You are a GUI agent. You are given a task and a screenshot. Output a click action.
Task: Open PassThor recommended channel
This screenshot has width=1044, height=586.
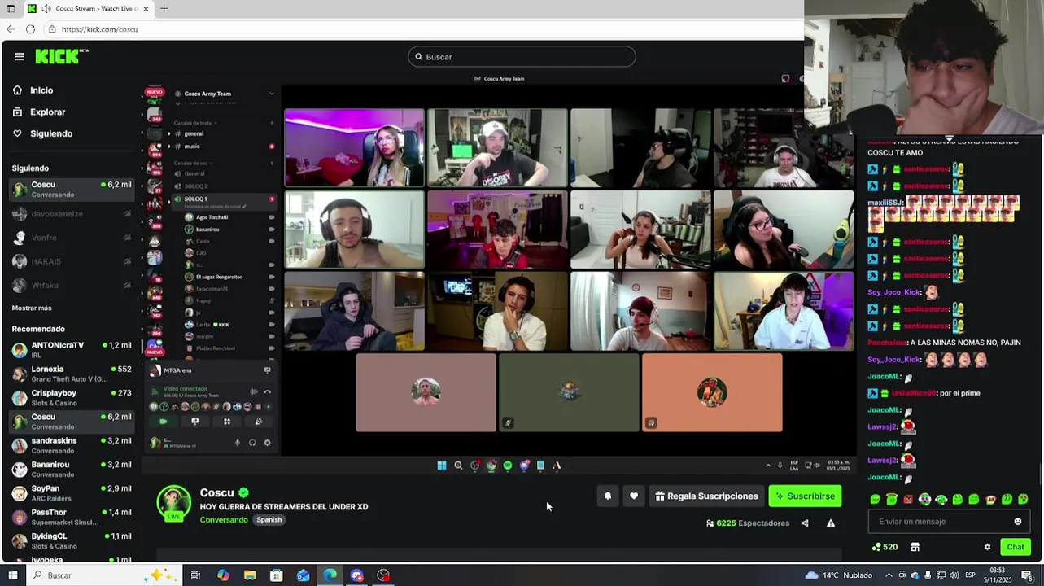(72, 517)
